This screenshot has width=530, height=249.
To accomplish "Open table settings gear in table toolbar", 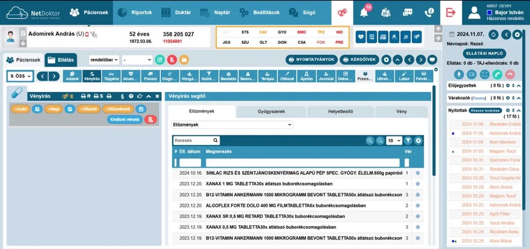I will [x=418, y=140].
